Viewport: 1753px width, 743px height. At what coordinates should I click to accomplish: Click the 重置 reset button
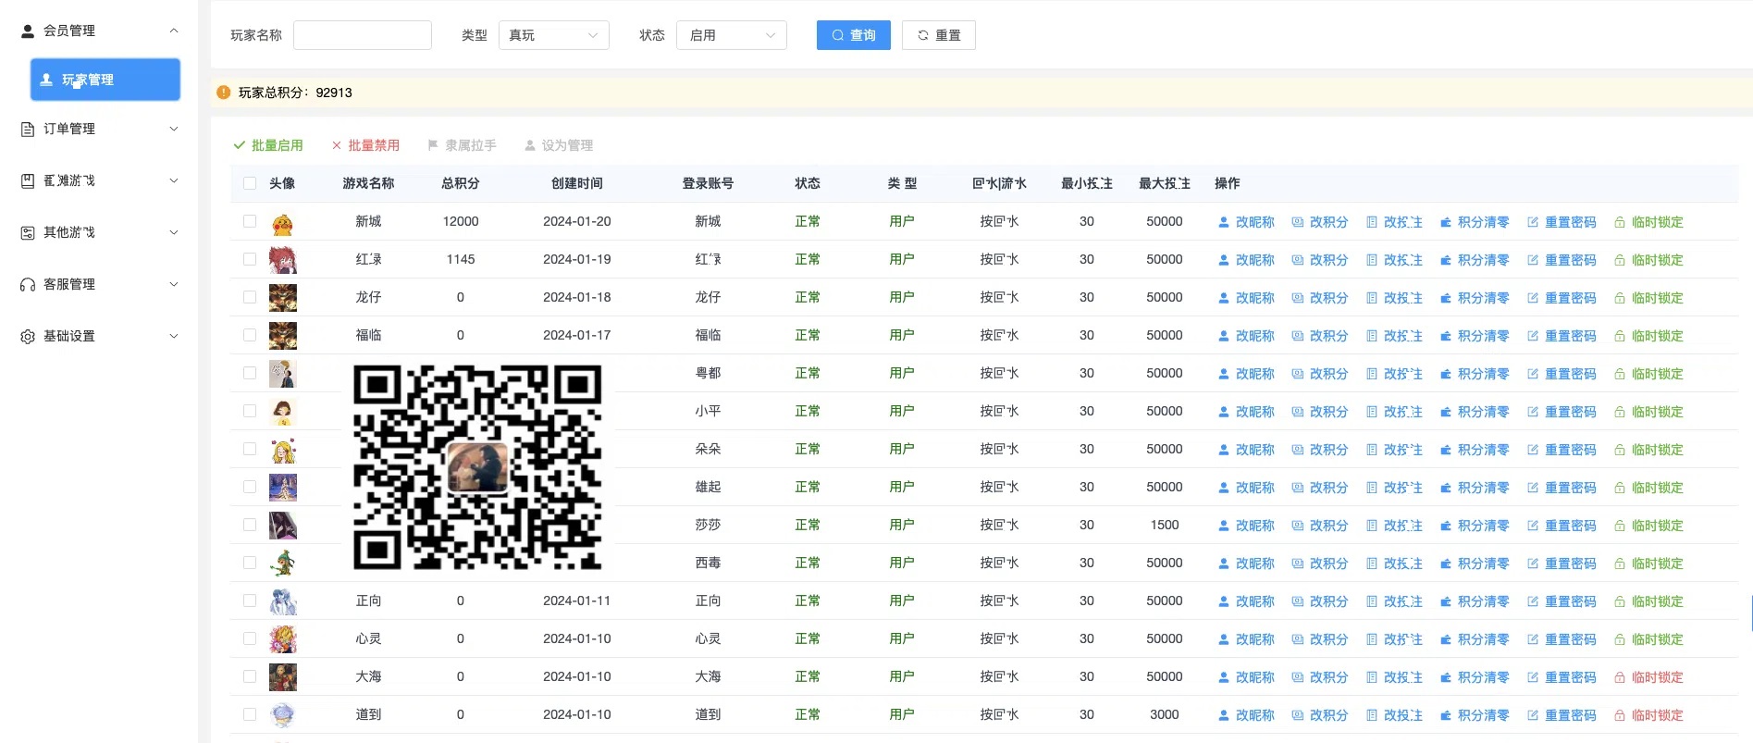[x=938, y=35]
